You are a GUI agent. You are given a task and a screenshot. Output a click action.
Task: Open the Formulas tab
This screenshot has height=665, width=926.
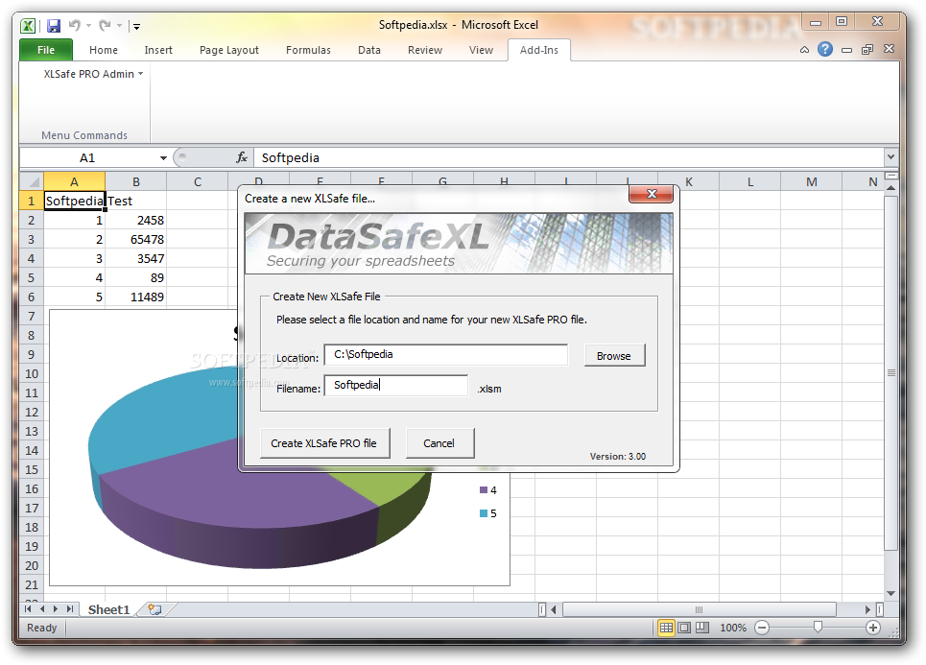click(308, 50)
